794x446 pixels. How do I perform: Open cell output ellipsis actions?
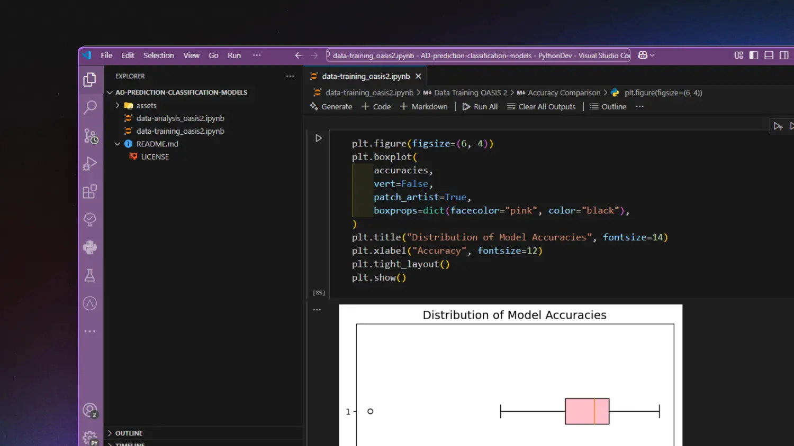coord(317,310)
